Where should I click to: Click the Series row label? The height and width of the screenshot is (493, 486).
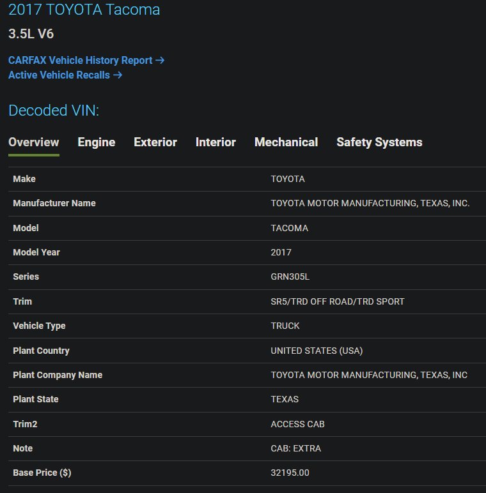click(26, 277)
